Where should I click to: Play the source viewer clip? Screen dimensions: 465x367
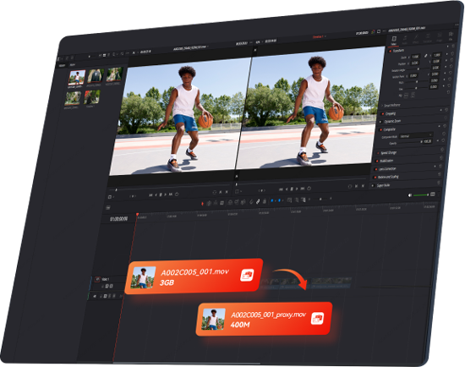point(166,194)
